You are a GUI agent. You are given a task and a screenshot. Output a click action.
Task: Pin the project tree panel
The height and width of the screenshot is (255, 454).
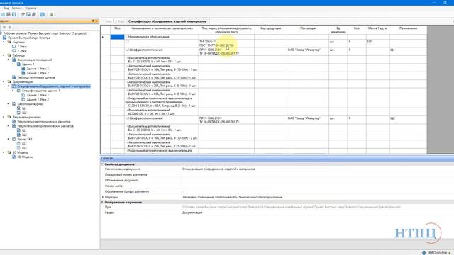click(x=93, y=21)
